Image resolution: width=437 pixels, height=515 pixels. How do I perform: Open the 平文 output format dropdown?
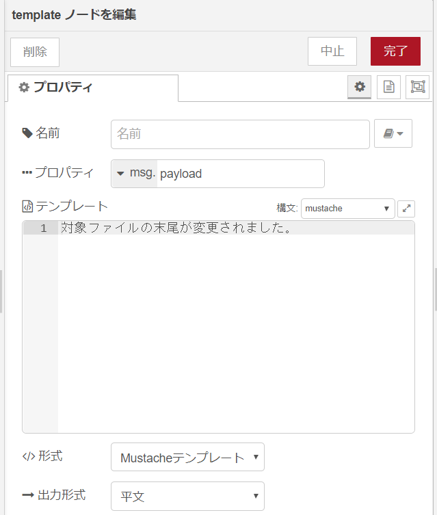(x=187, y=496)
